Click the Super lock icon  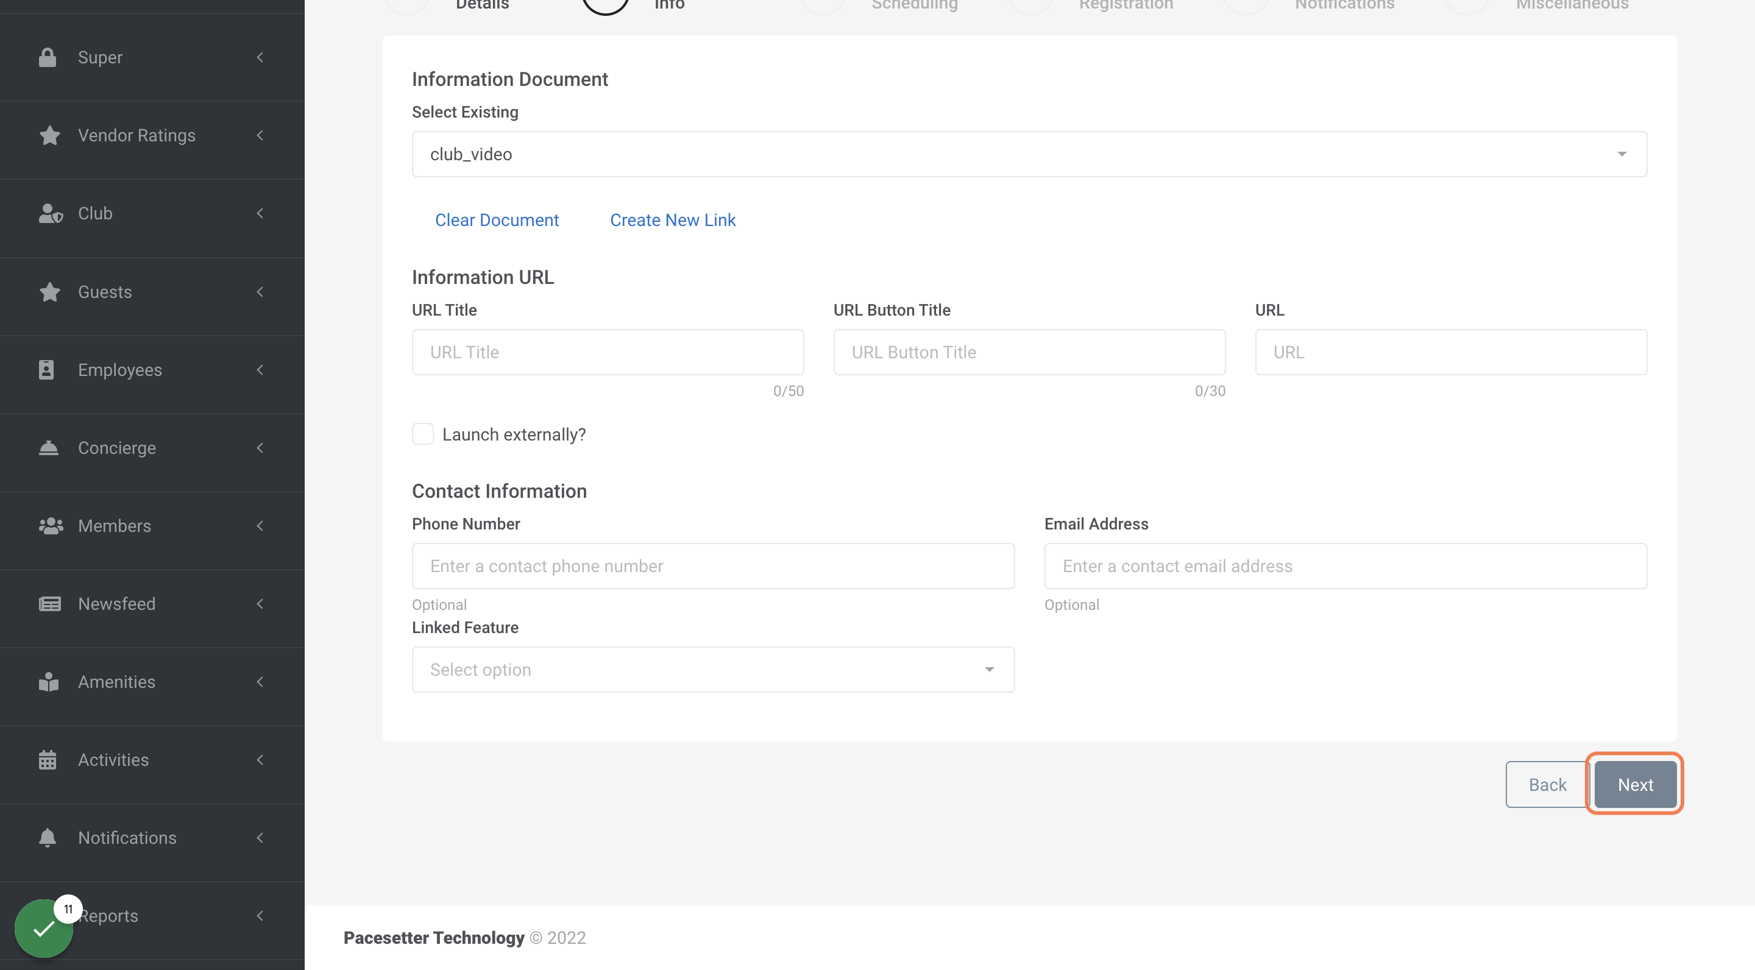tap(48, 57)
